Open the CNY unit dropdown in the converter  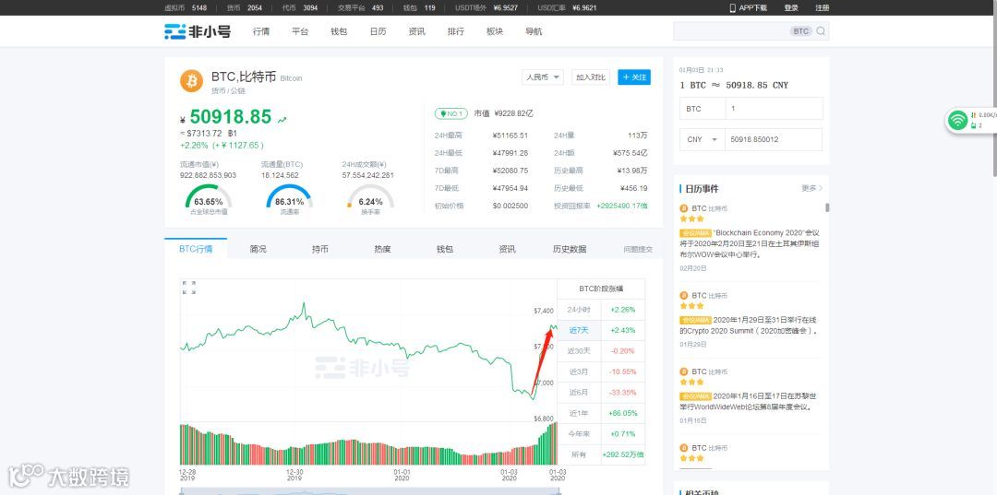(x=702, y=139)
